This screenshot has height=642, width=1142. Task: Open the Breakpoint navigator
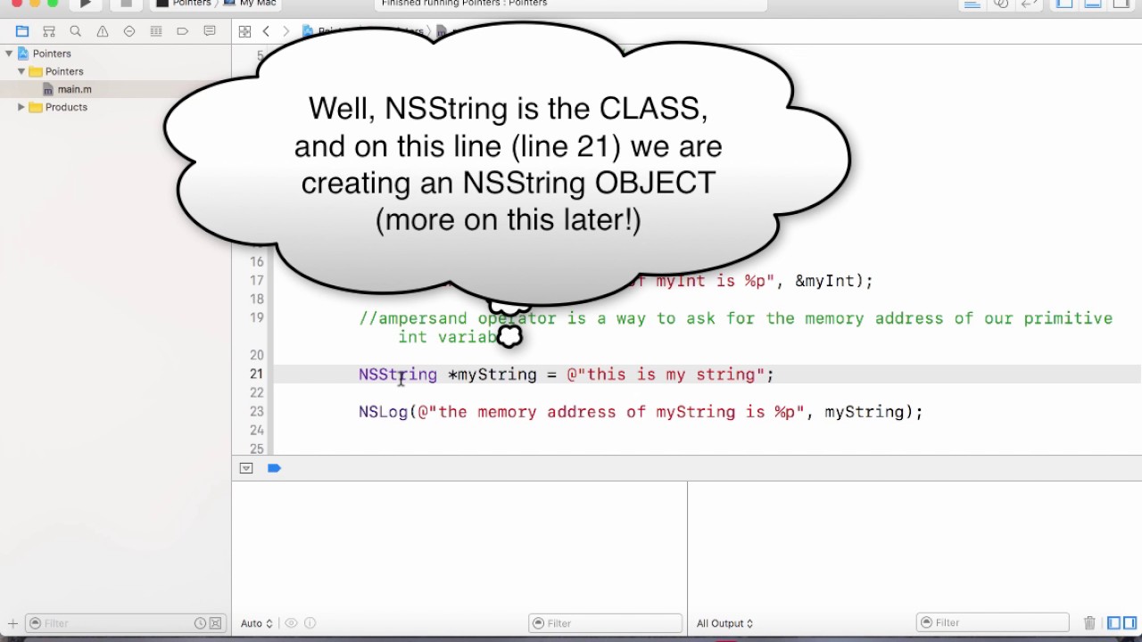(x=183, y=31)
